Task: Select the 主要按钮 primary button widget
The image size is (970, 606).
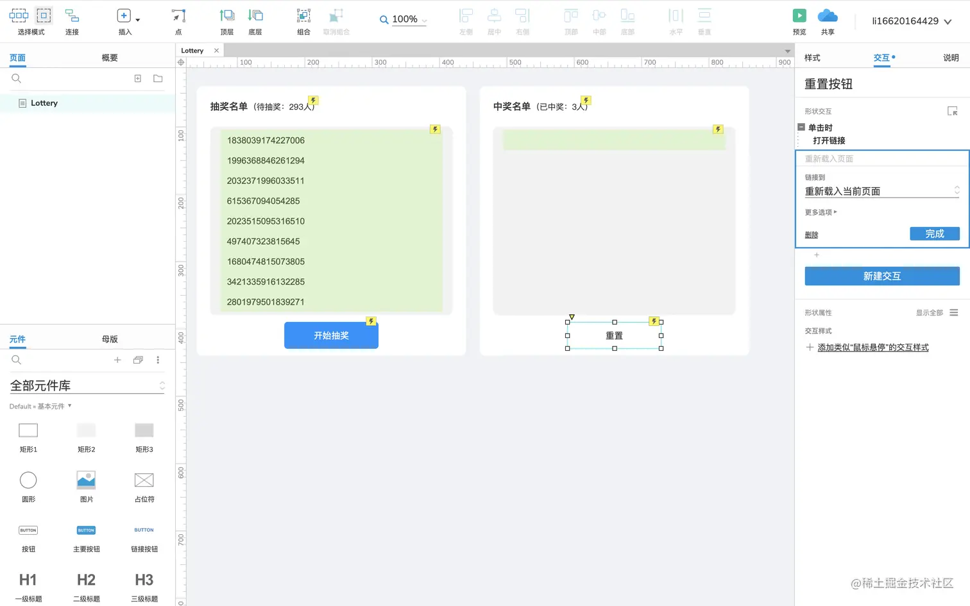Action: (86, 539)
